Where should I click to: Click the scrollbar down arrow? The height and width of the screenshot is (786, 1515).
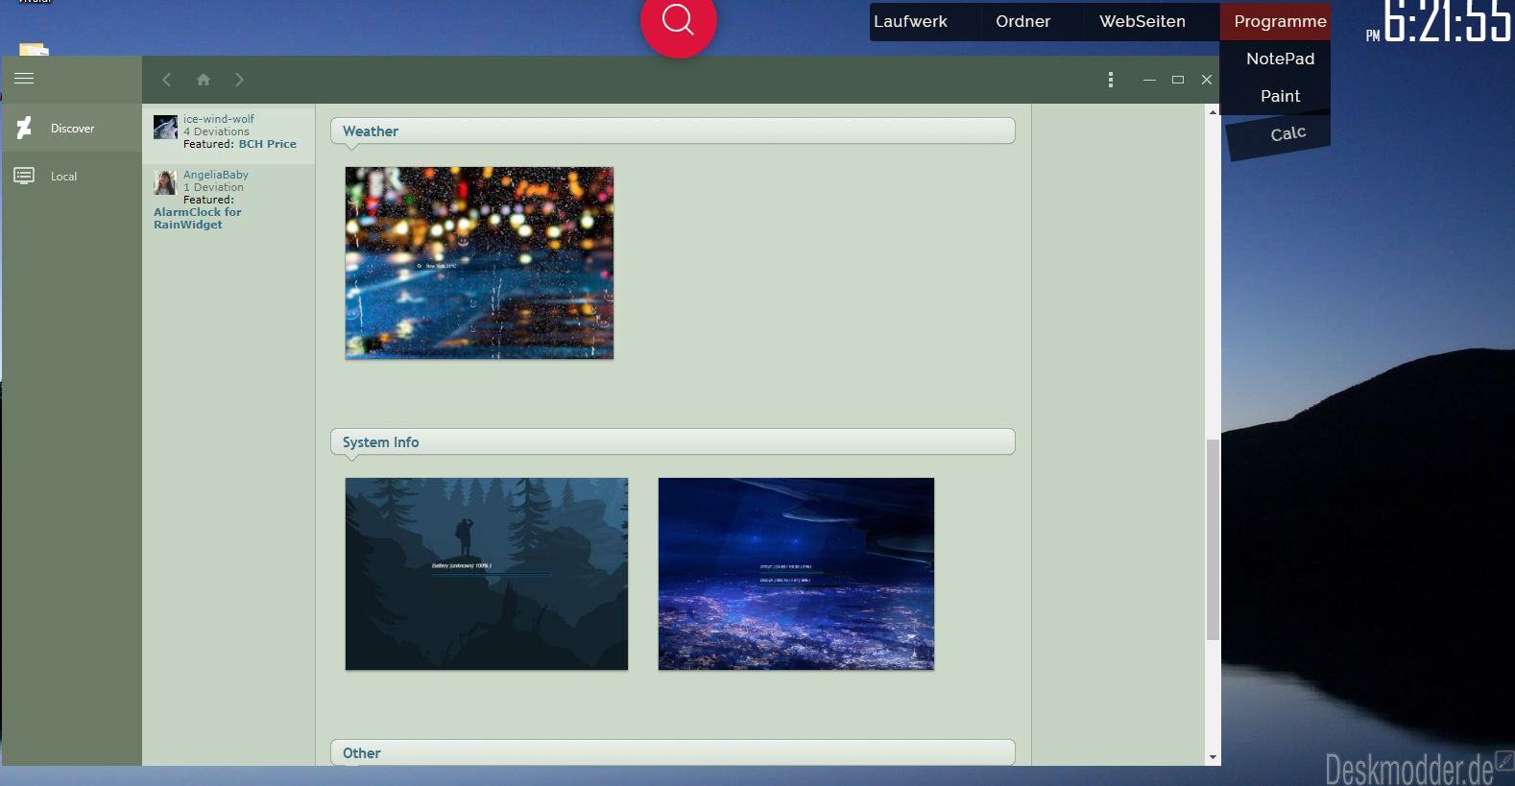coord(1213,757)
